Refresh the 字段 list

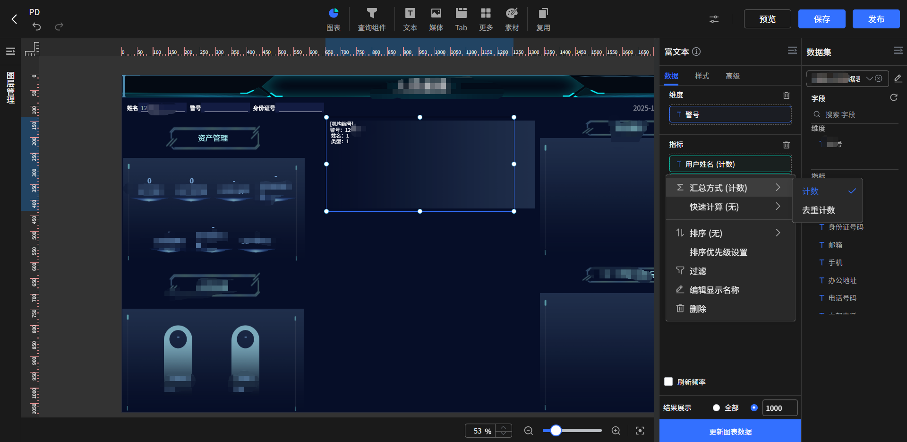(x=893, y=98)
